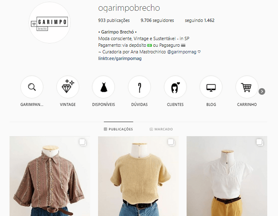Open the white blouse post
278x216 pixels.
[x=227, y=176]
